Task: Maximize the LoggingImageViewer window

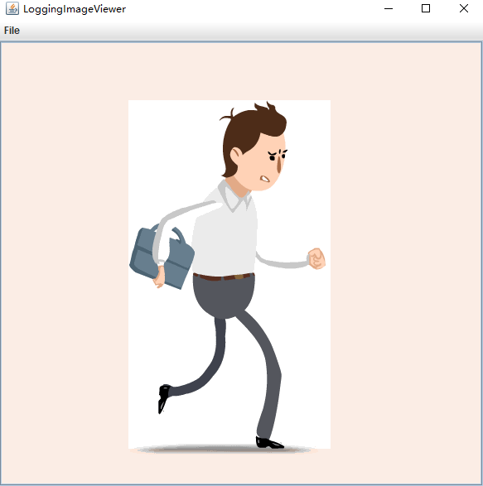Action: coord(426,8)
